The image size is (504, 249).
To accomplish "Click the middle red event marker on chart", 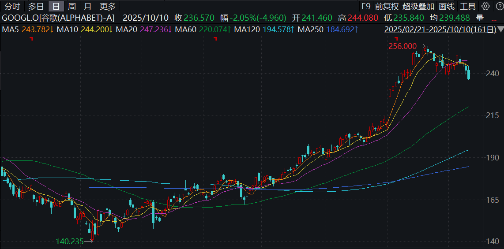I will tap(215, 39).
